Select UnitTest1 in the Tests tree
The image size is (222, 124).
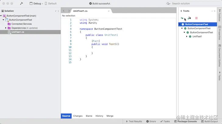tap(197, 36)
